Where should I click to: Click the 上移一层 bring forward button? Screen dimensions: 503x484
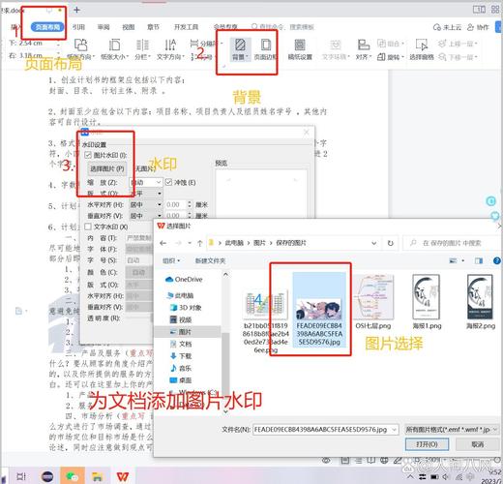point(458,44)
